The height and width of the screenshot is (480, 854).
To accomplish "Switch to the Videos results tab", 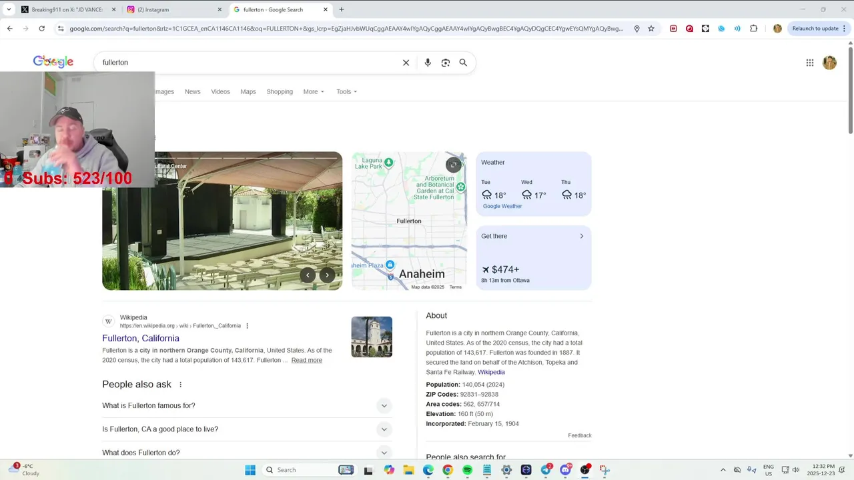I will [220, 91].
